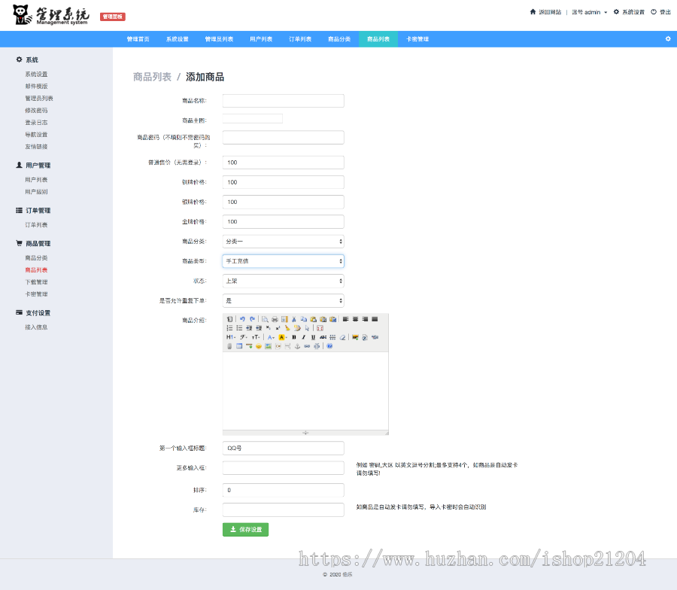Open 接入信息 in the sidebar
677x590 pixels.
pyautogui.click(x=37, y=327)
